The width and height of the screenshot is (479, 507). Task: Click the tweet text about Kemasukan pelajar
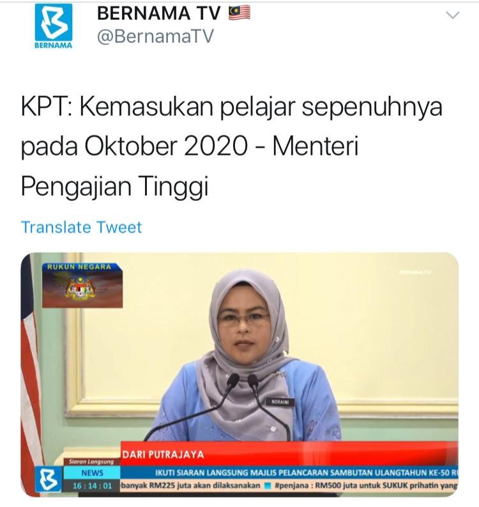(231, 146)
